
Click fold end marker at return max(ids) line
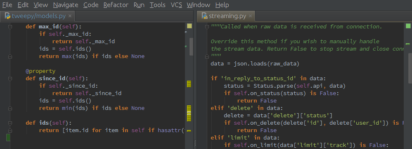[10, 56]
